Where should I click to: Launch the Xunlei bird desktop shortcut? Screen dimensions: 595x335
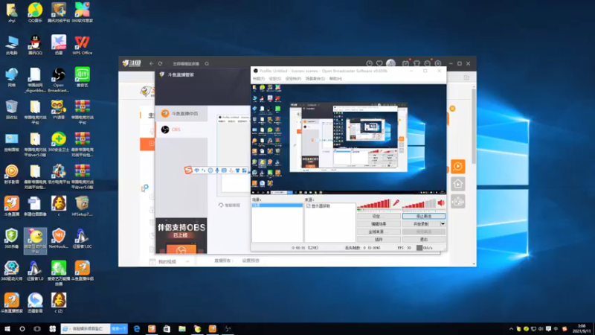(59, 45)
